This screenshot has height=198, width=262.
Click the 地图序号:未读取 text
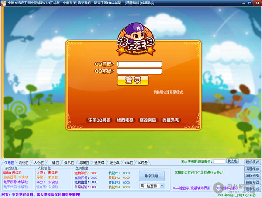point(16,182)
